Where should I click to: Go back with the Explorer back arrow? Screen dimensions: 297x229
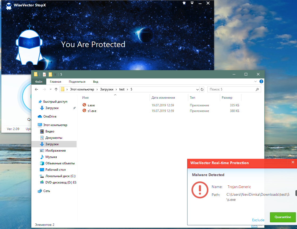pyautogui.click(x=36, y=89)
